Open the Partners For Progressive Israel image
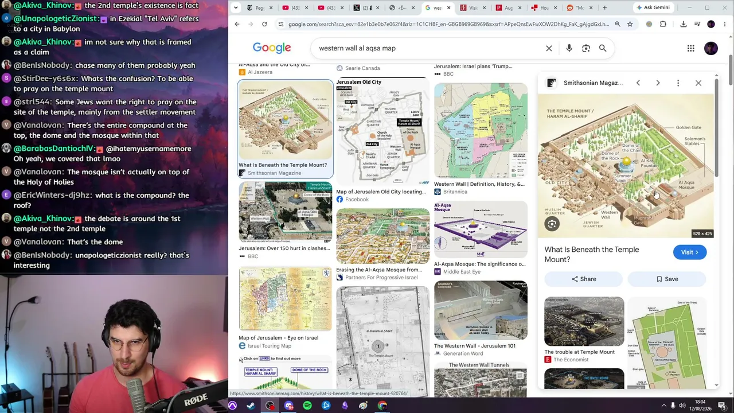 coord(382,236)
